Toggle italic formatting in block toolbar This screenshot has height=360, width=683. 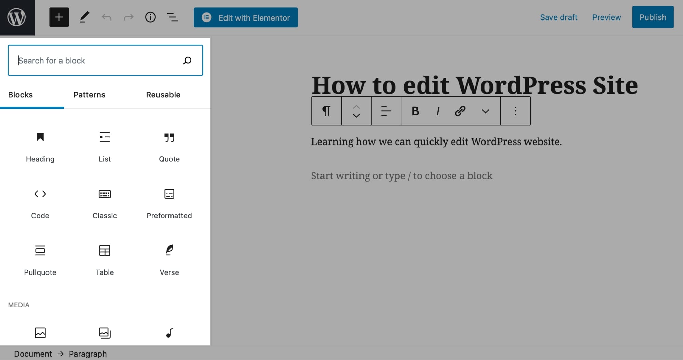(x=438, y=111)
